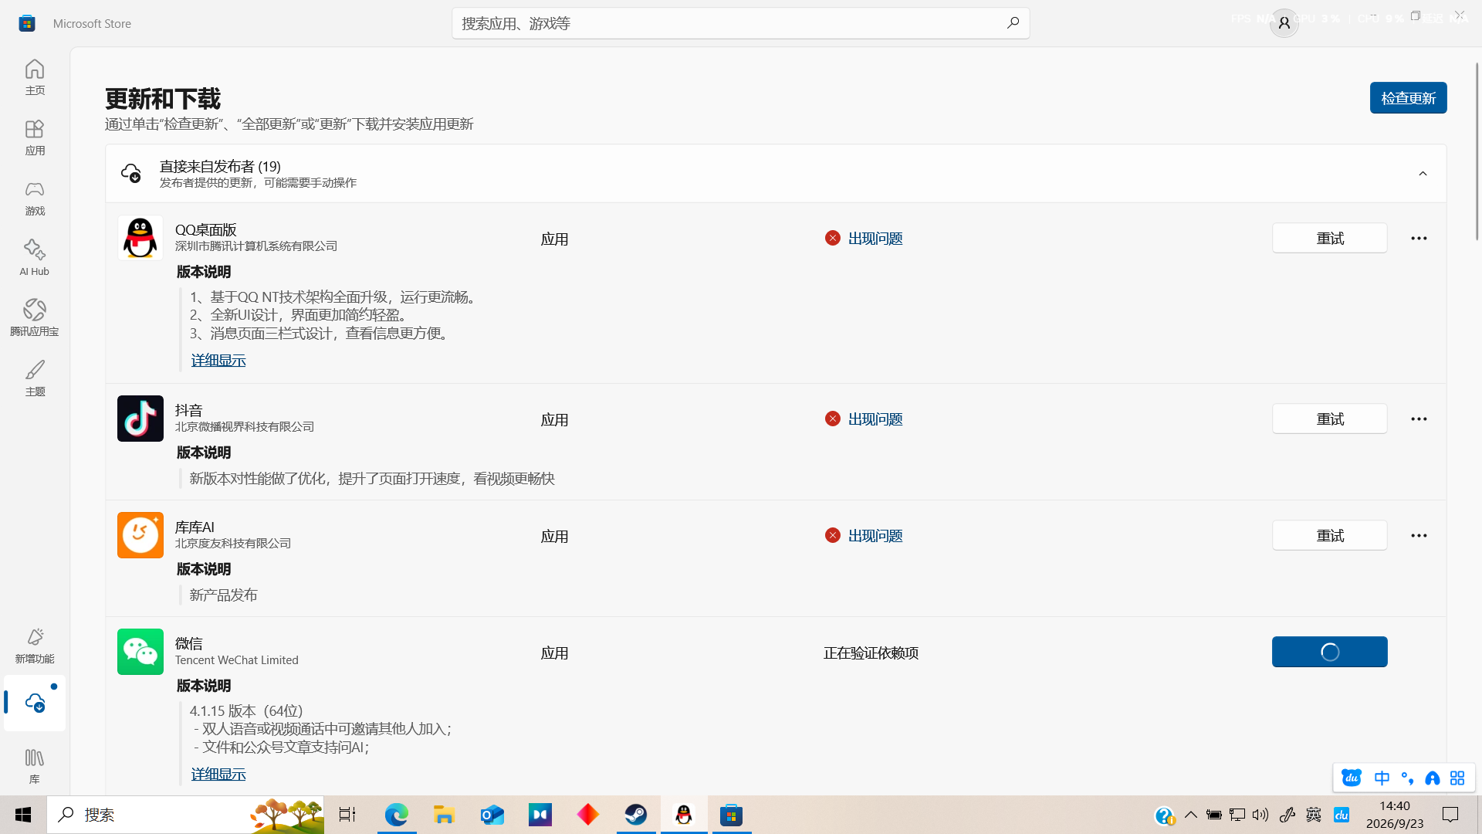The height and width of the screenshot is (834, 1482).
Task: Open AI Hub from the sidebar
Action: (35, 258)
